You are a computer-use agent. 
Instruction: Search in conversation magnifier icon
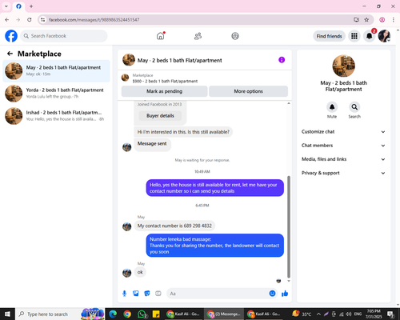click(354, 107)
